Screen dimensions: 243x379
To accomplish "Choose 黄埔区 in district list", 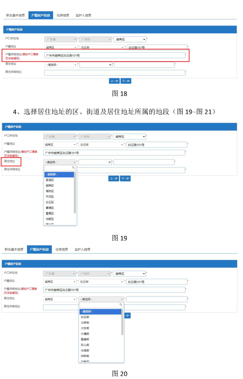I will (59, 208).
